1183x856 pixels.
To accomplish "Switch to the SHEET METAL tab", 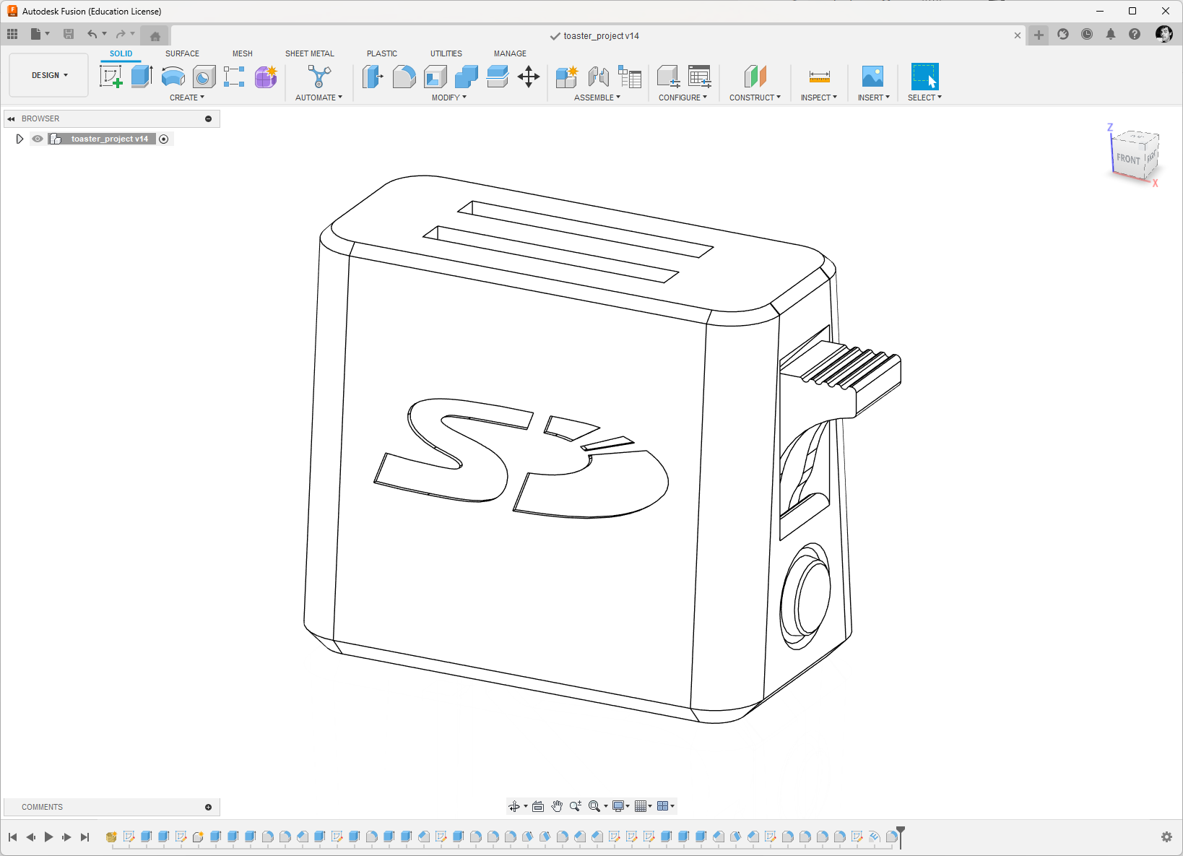I will [310, 53].
